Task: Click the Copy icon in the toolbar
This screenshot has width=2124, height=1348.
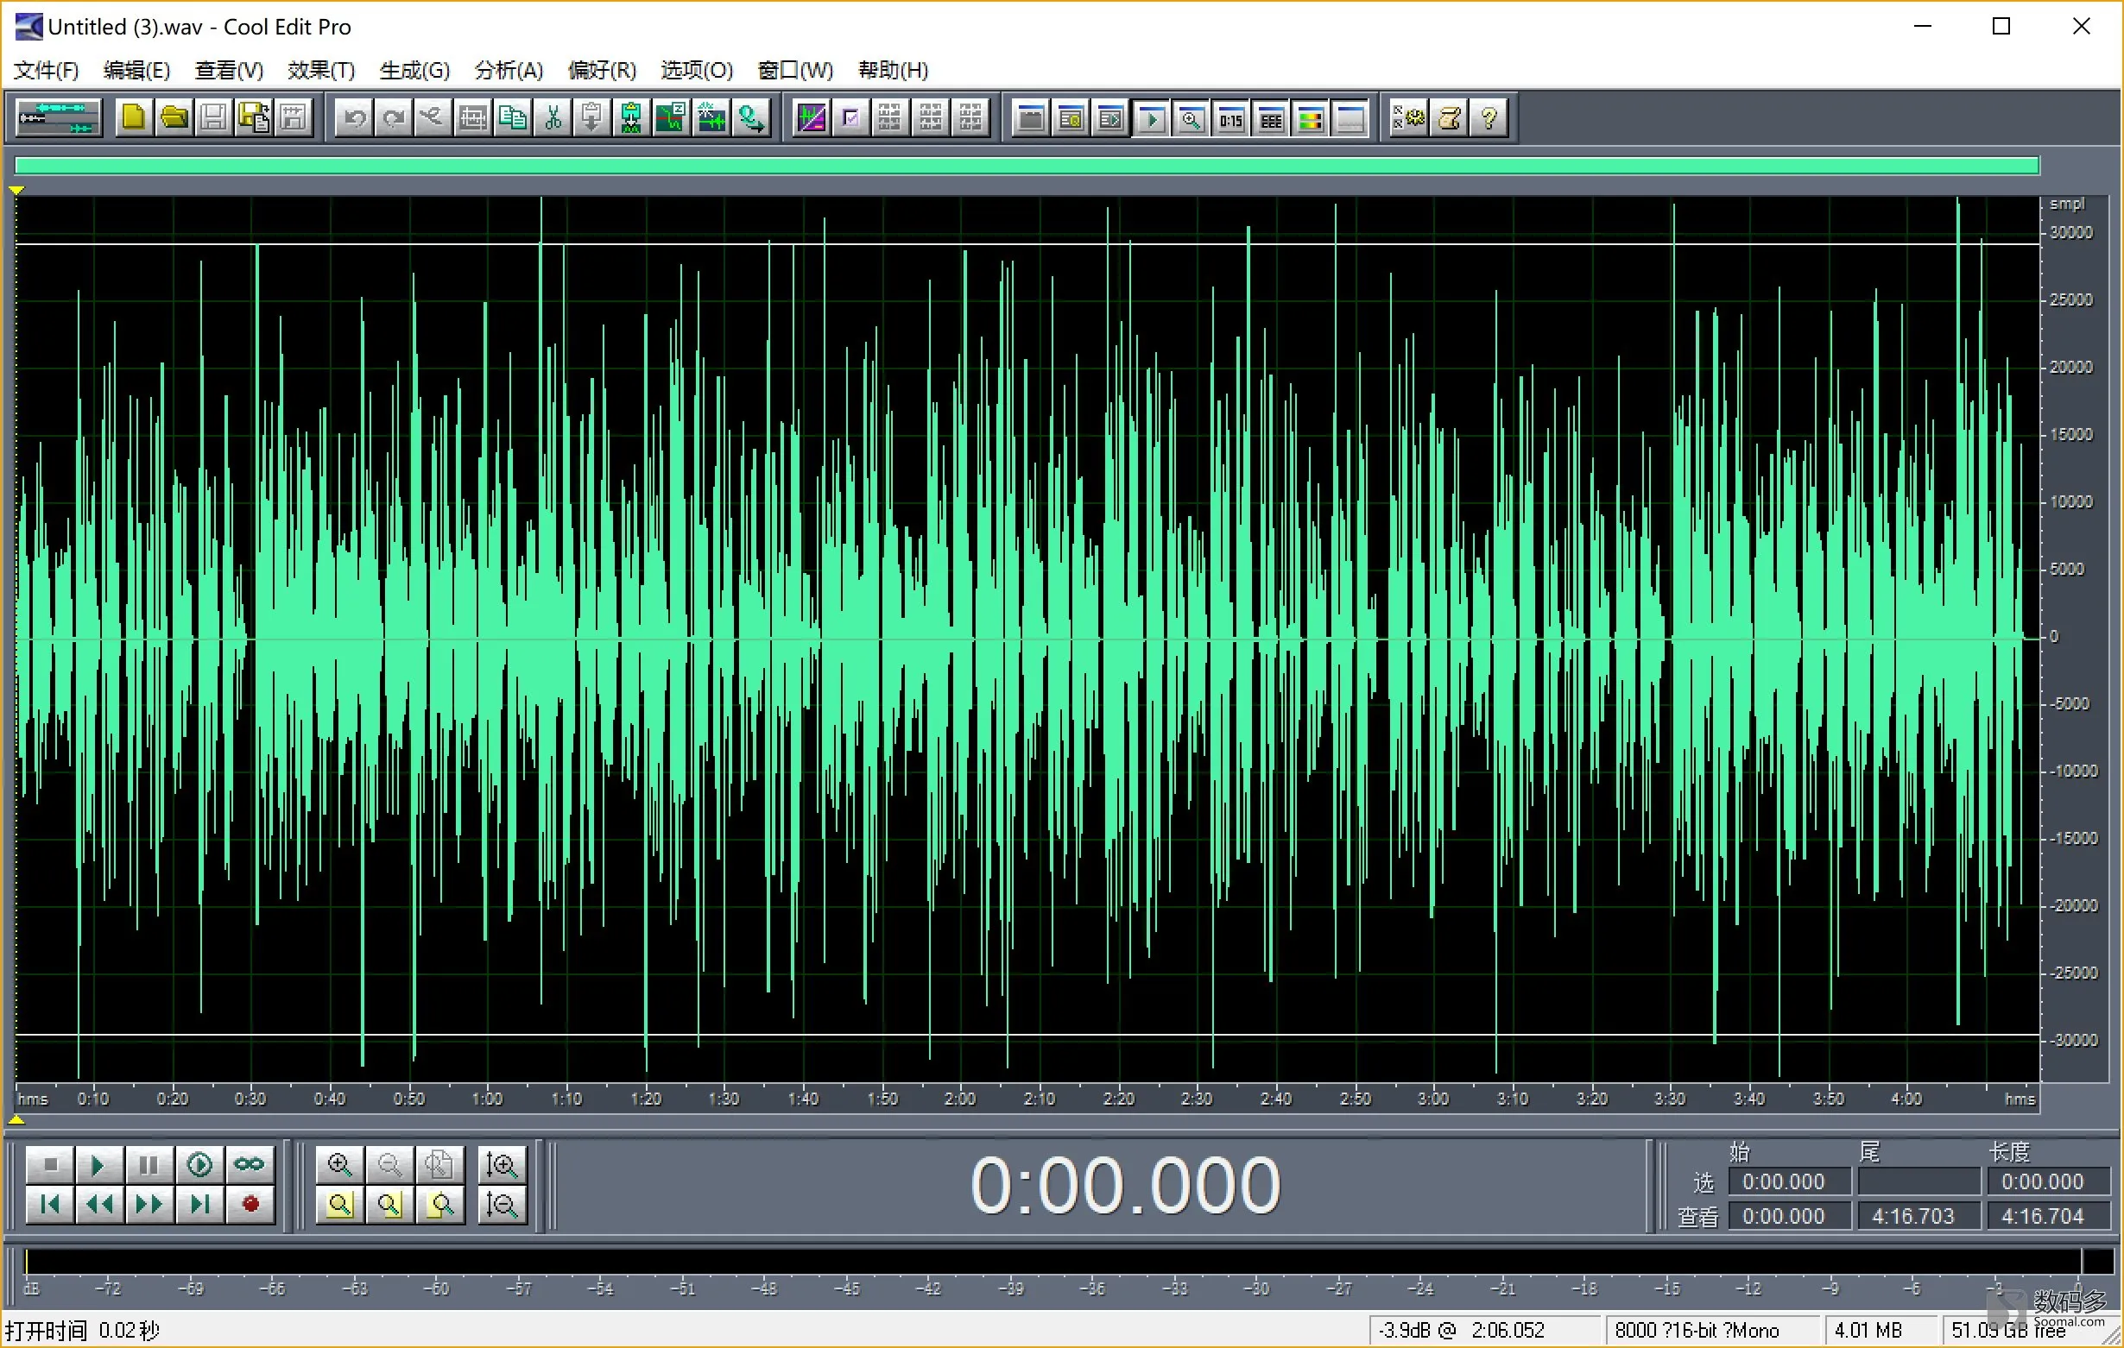Action: point(514,117)
